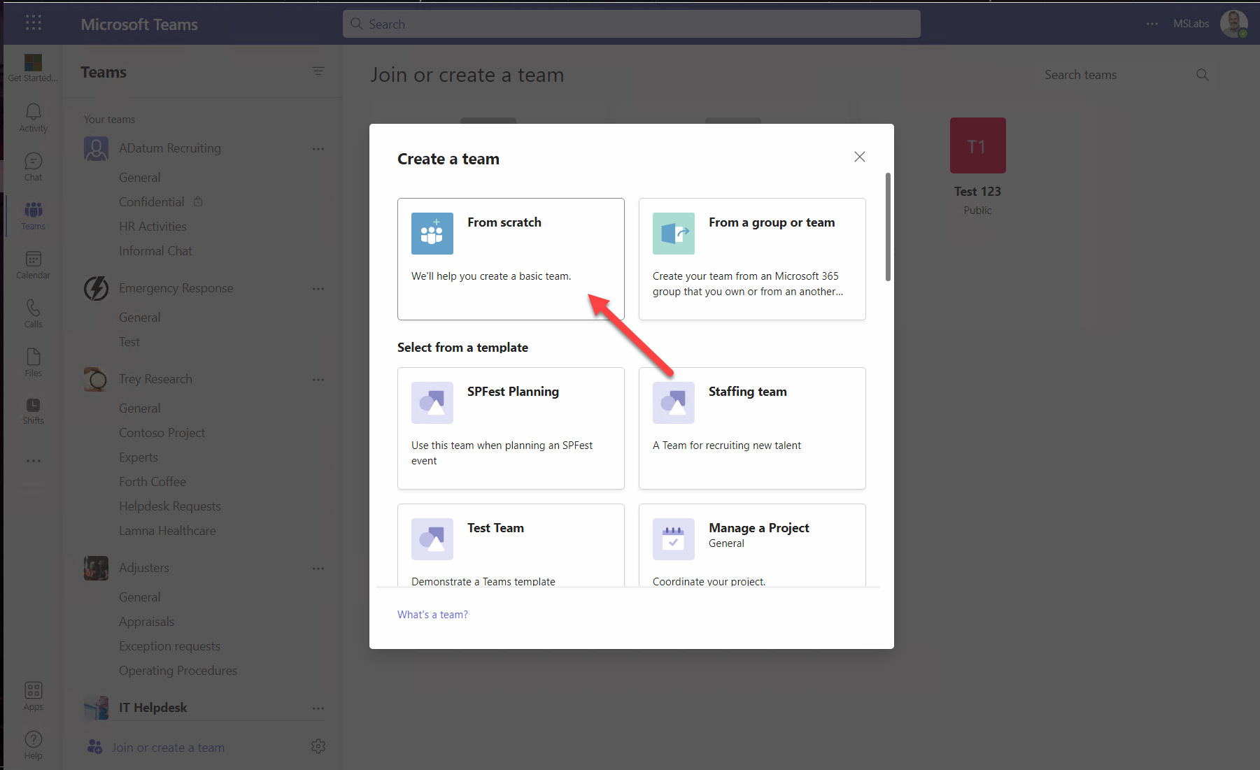
Task: Open Get Started app in rail
Action: pyautogui.click(x=33, y=67)
